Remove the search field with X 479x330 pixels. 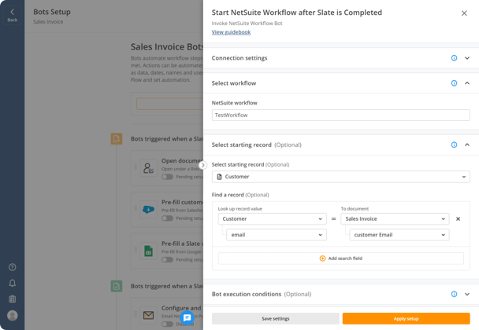(x=458, y=218)
